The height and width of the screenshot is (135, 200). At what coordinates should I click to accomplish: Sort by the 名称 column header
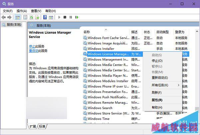tap(106, 32)
